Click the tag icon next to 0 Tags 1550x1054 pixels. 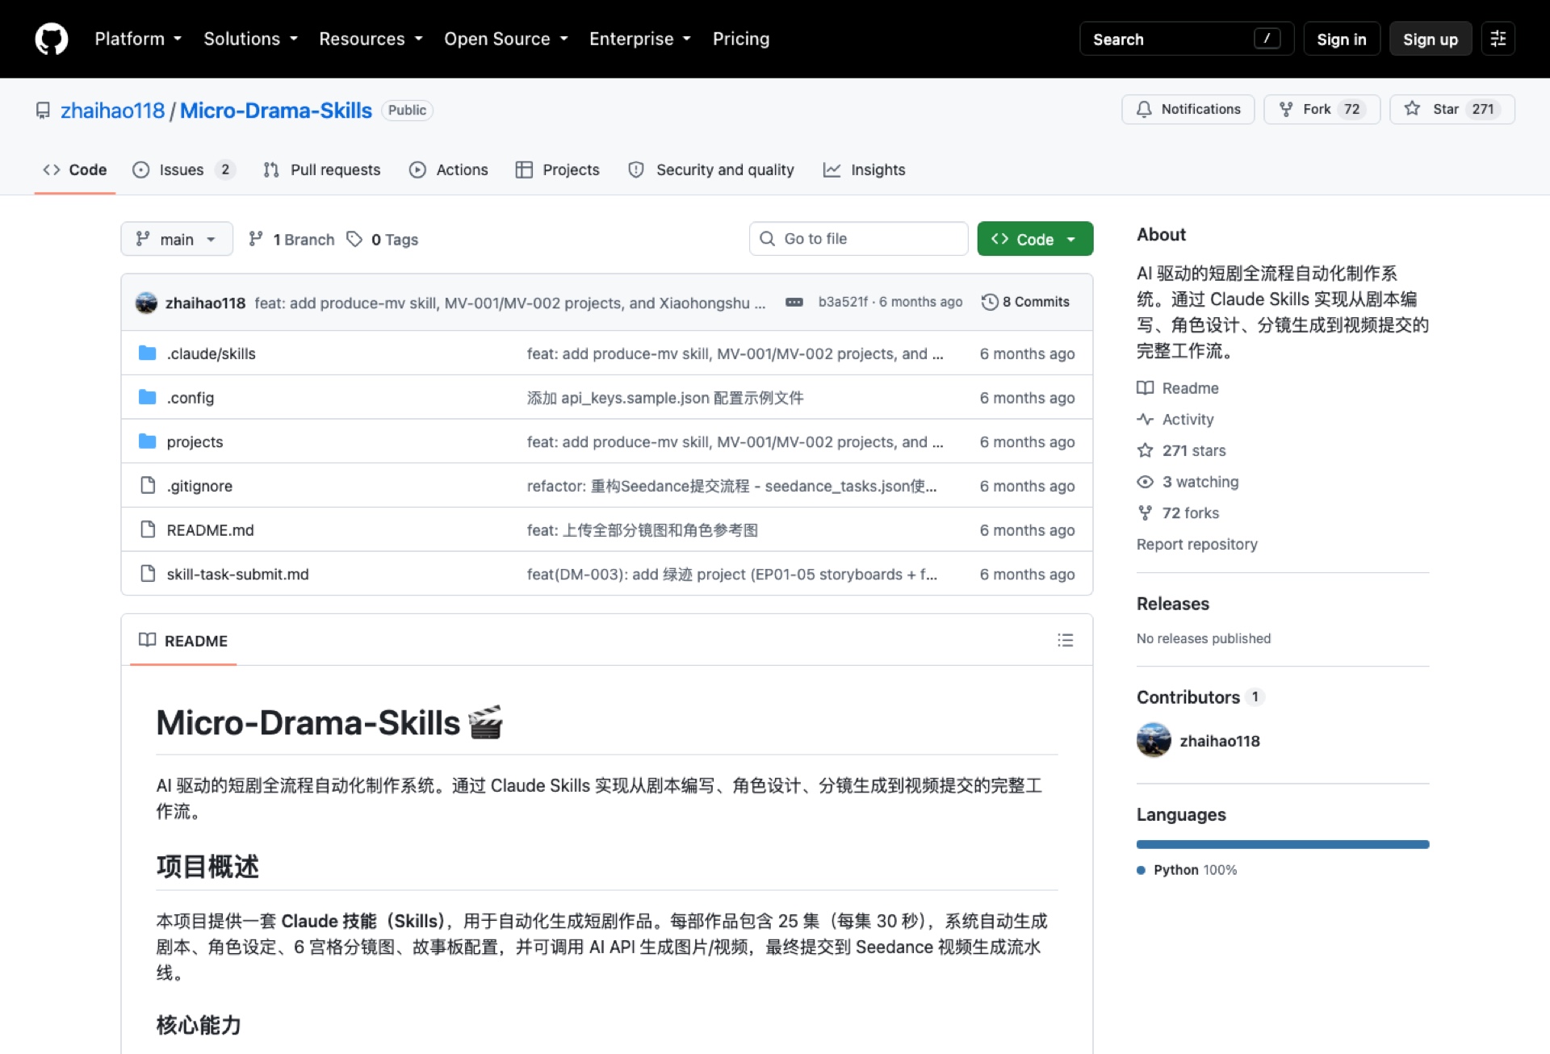[x=354, y=239]
